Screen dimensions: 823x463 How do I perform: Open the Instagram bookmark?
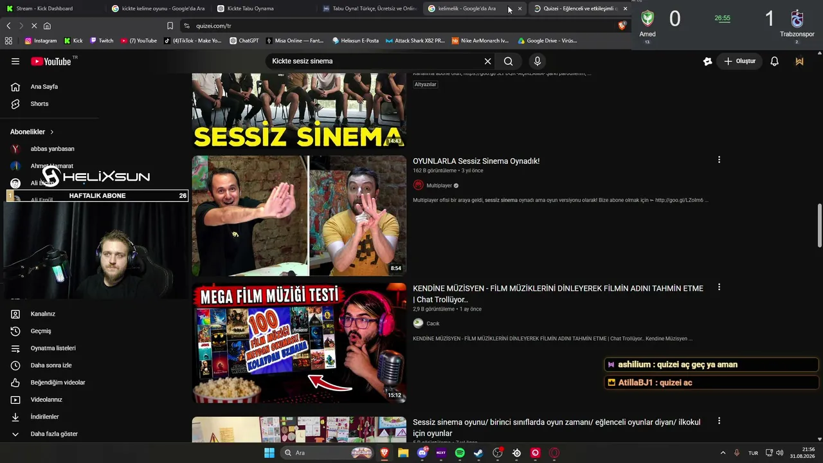coord(41,41)
